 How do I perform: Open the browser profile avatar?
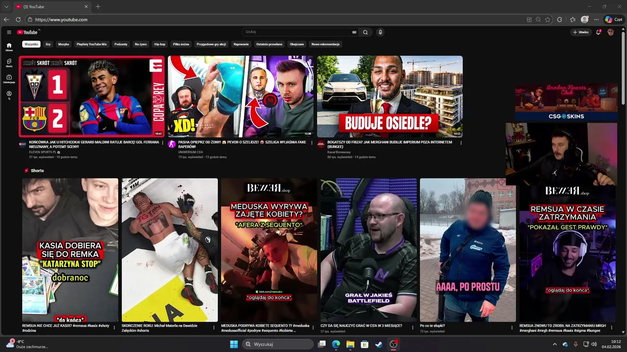pos(584,20)
